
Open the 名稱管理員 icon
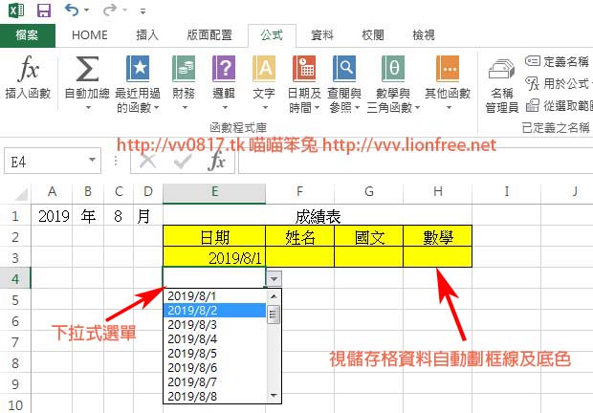pyautogui.click(x=502, y=69)
